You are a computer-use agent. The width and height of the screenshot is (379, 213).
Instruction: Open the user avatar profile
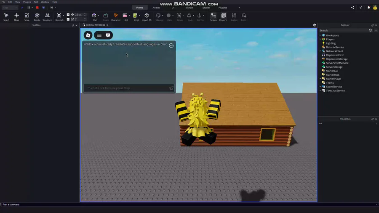[x=375, y=8]
